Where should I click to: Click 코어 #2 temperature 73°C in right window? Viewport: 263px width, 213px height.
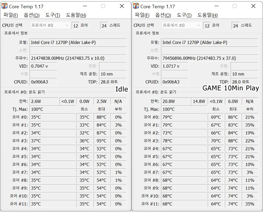184,133
